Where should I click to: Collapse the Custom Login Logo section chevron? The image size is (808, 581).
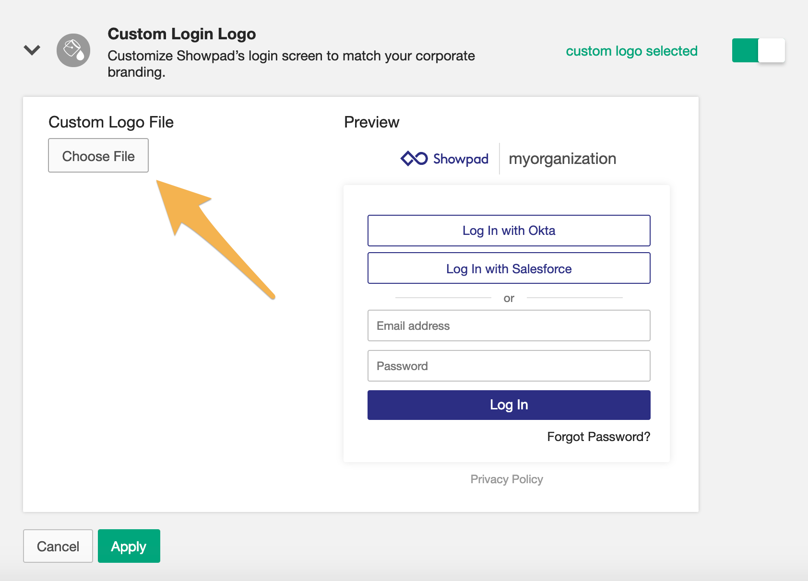(x=32, y=50)
